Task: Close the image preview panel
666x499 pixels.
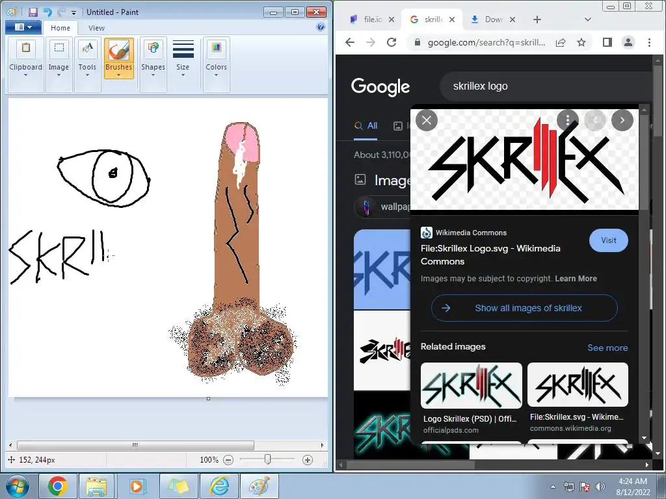Action: tap(427, 120)
